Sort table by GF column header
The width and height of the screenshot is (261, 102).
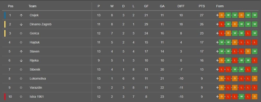point(146,6)
